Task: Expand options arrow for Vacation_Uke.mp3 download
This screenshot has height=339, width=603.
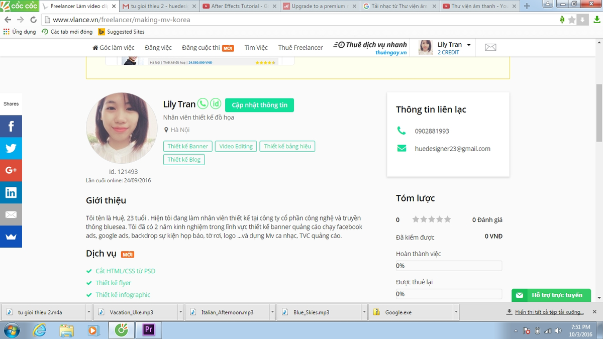Action: click(180, 312)
